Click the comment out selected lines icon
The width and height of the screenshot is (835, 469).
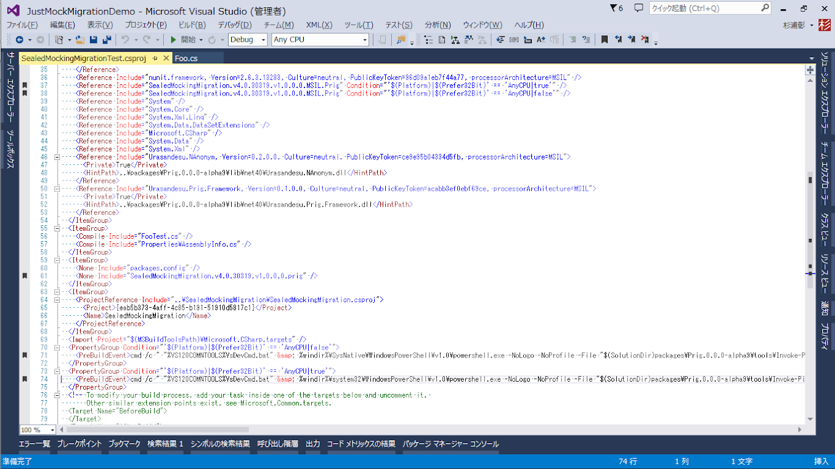pos(572,39)
